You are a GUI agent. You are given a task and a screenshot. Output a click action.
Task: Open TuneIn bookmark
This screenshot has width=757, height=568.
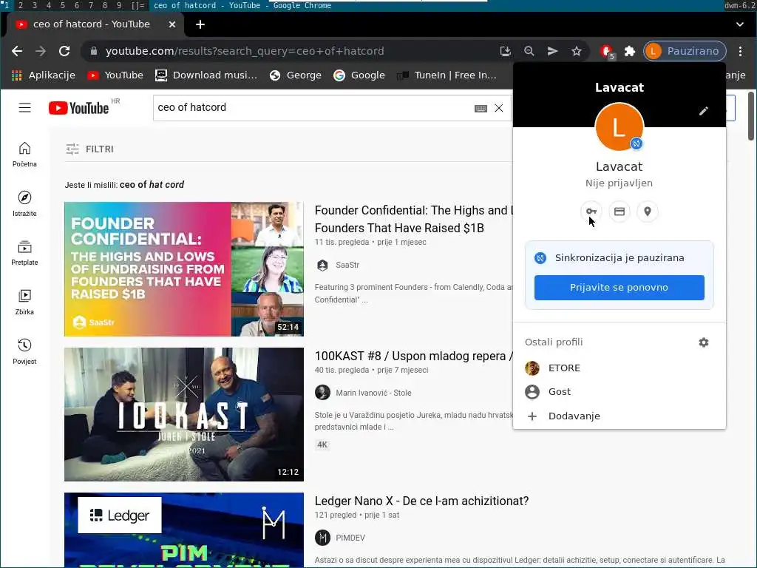447,75
